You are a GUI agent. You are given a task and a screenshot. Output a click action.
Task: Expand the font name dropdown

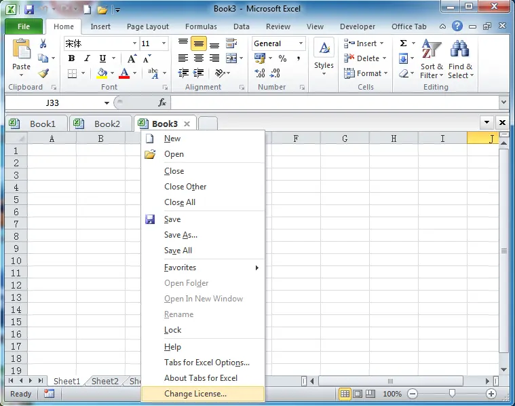pos(134,43)
